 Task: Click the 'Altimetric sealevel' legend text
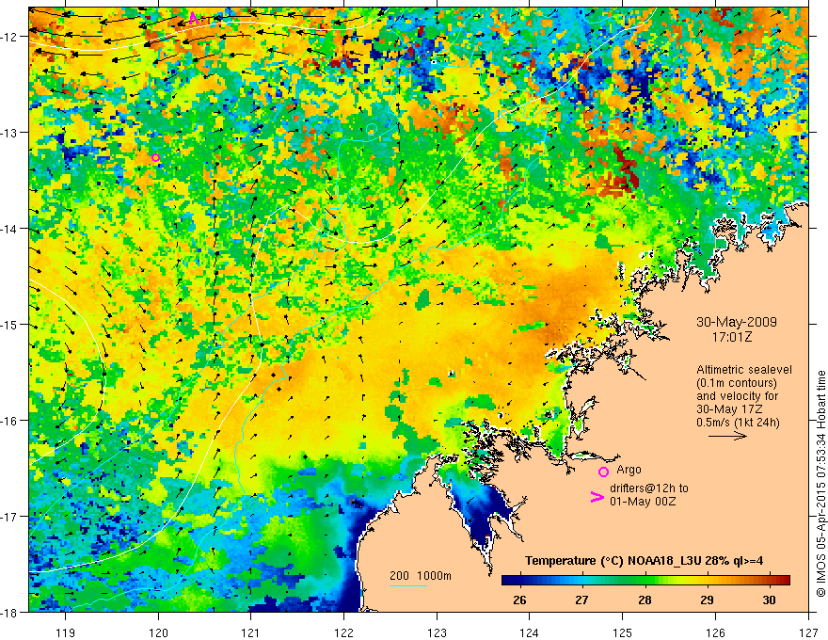(x=744, y=370)
